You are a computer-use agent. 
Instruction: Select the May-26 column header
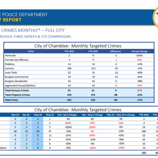click(38, 115)
